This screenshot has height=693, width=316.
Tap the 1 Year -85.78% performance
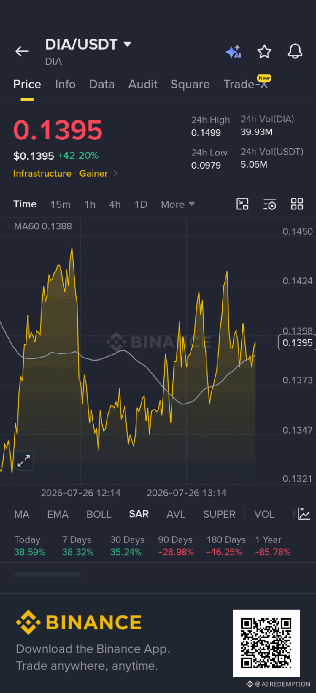click(273, 546)
